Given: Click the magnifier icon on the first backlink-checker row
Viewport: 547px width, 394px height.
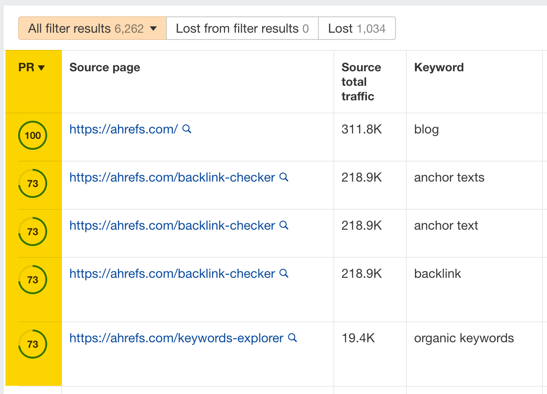Looking at the screenshot, I should pos(284,177).
